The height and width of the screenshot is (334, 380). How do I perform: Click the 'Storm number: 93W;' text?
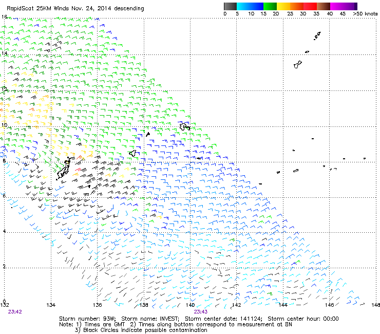pos(88,319)
